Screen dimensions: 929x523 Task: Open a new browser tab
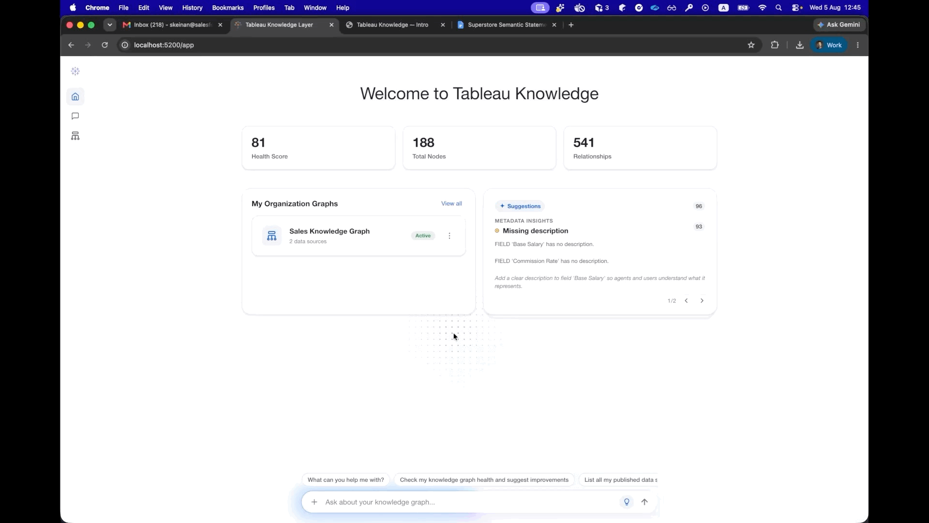(x=571, y=25)
